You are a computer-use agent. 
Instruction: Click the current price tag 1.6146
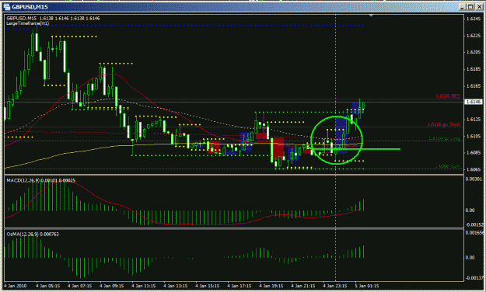pyautogui.click(x=474, y=102)
